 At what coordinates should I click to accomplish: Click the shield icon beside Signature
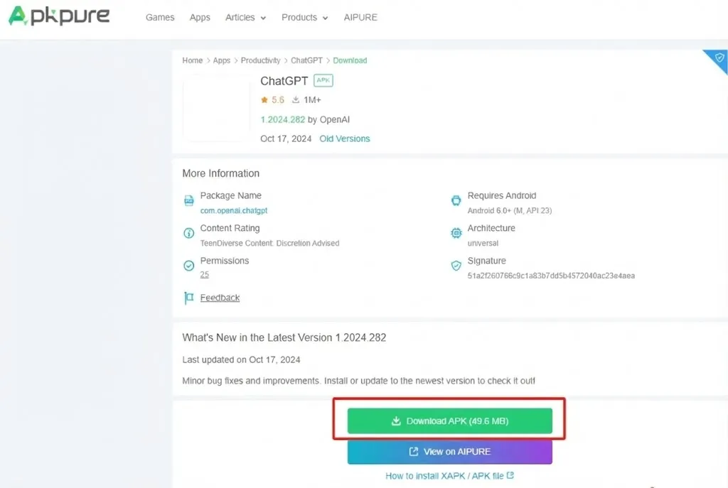click(x=456, y=265)
